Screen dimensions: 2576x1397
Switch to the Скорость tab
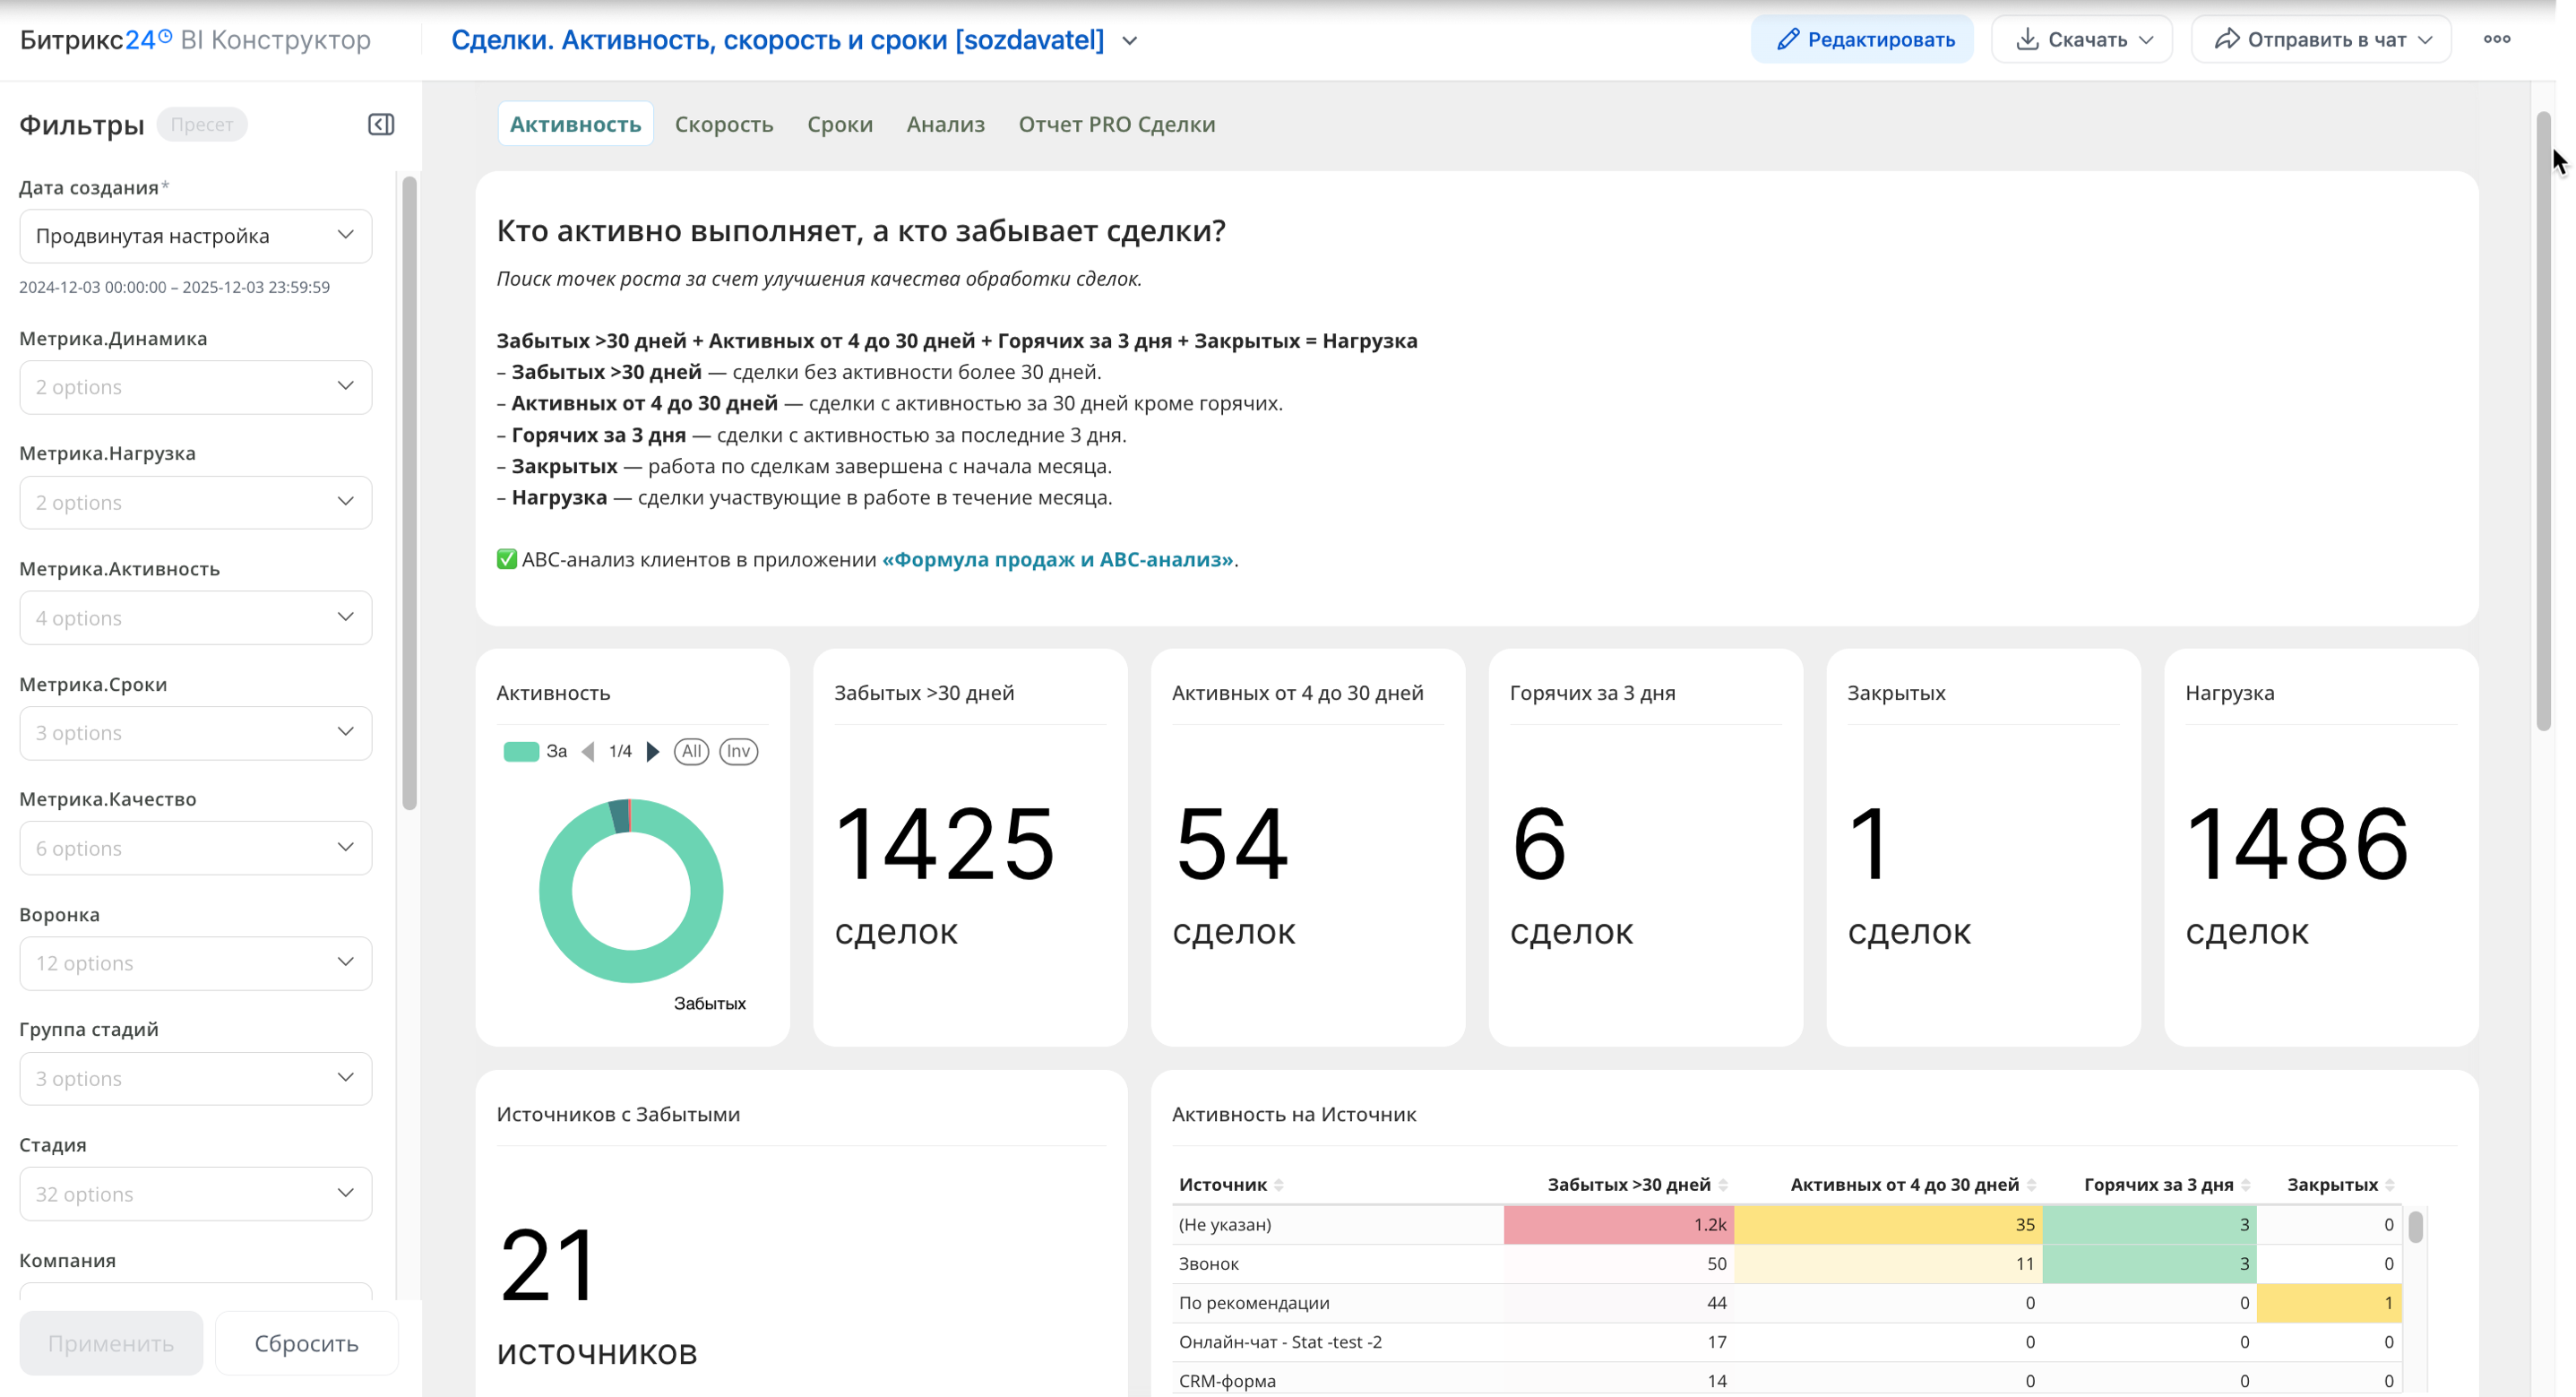pos(724,124)
